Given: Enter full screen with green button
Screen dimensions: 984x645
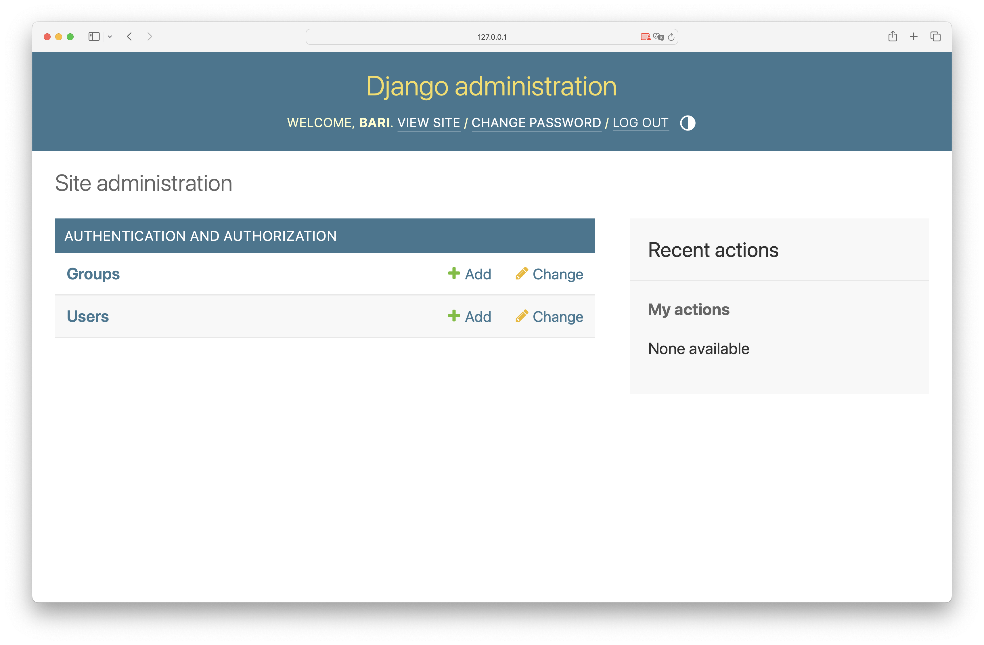Looking at the screenshot, I should click(70, 37).
